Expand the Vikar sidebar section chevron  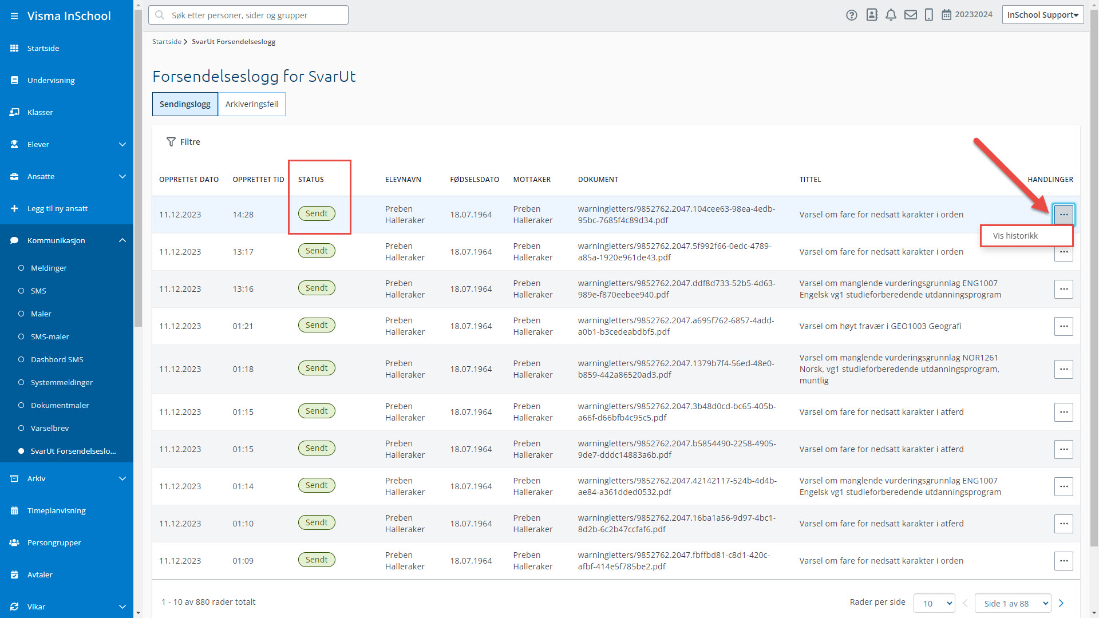122,607
